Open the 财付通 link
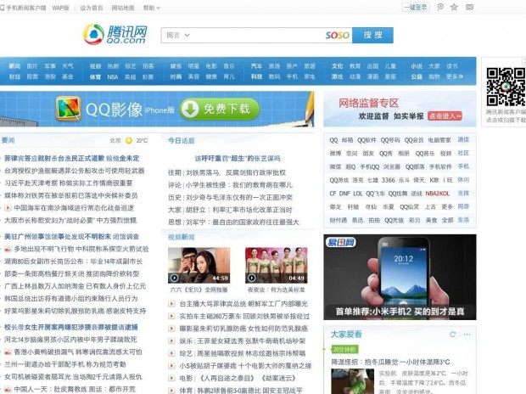The width and height of the screenshot is (526, 394). click(x=339, y=220)
